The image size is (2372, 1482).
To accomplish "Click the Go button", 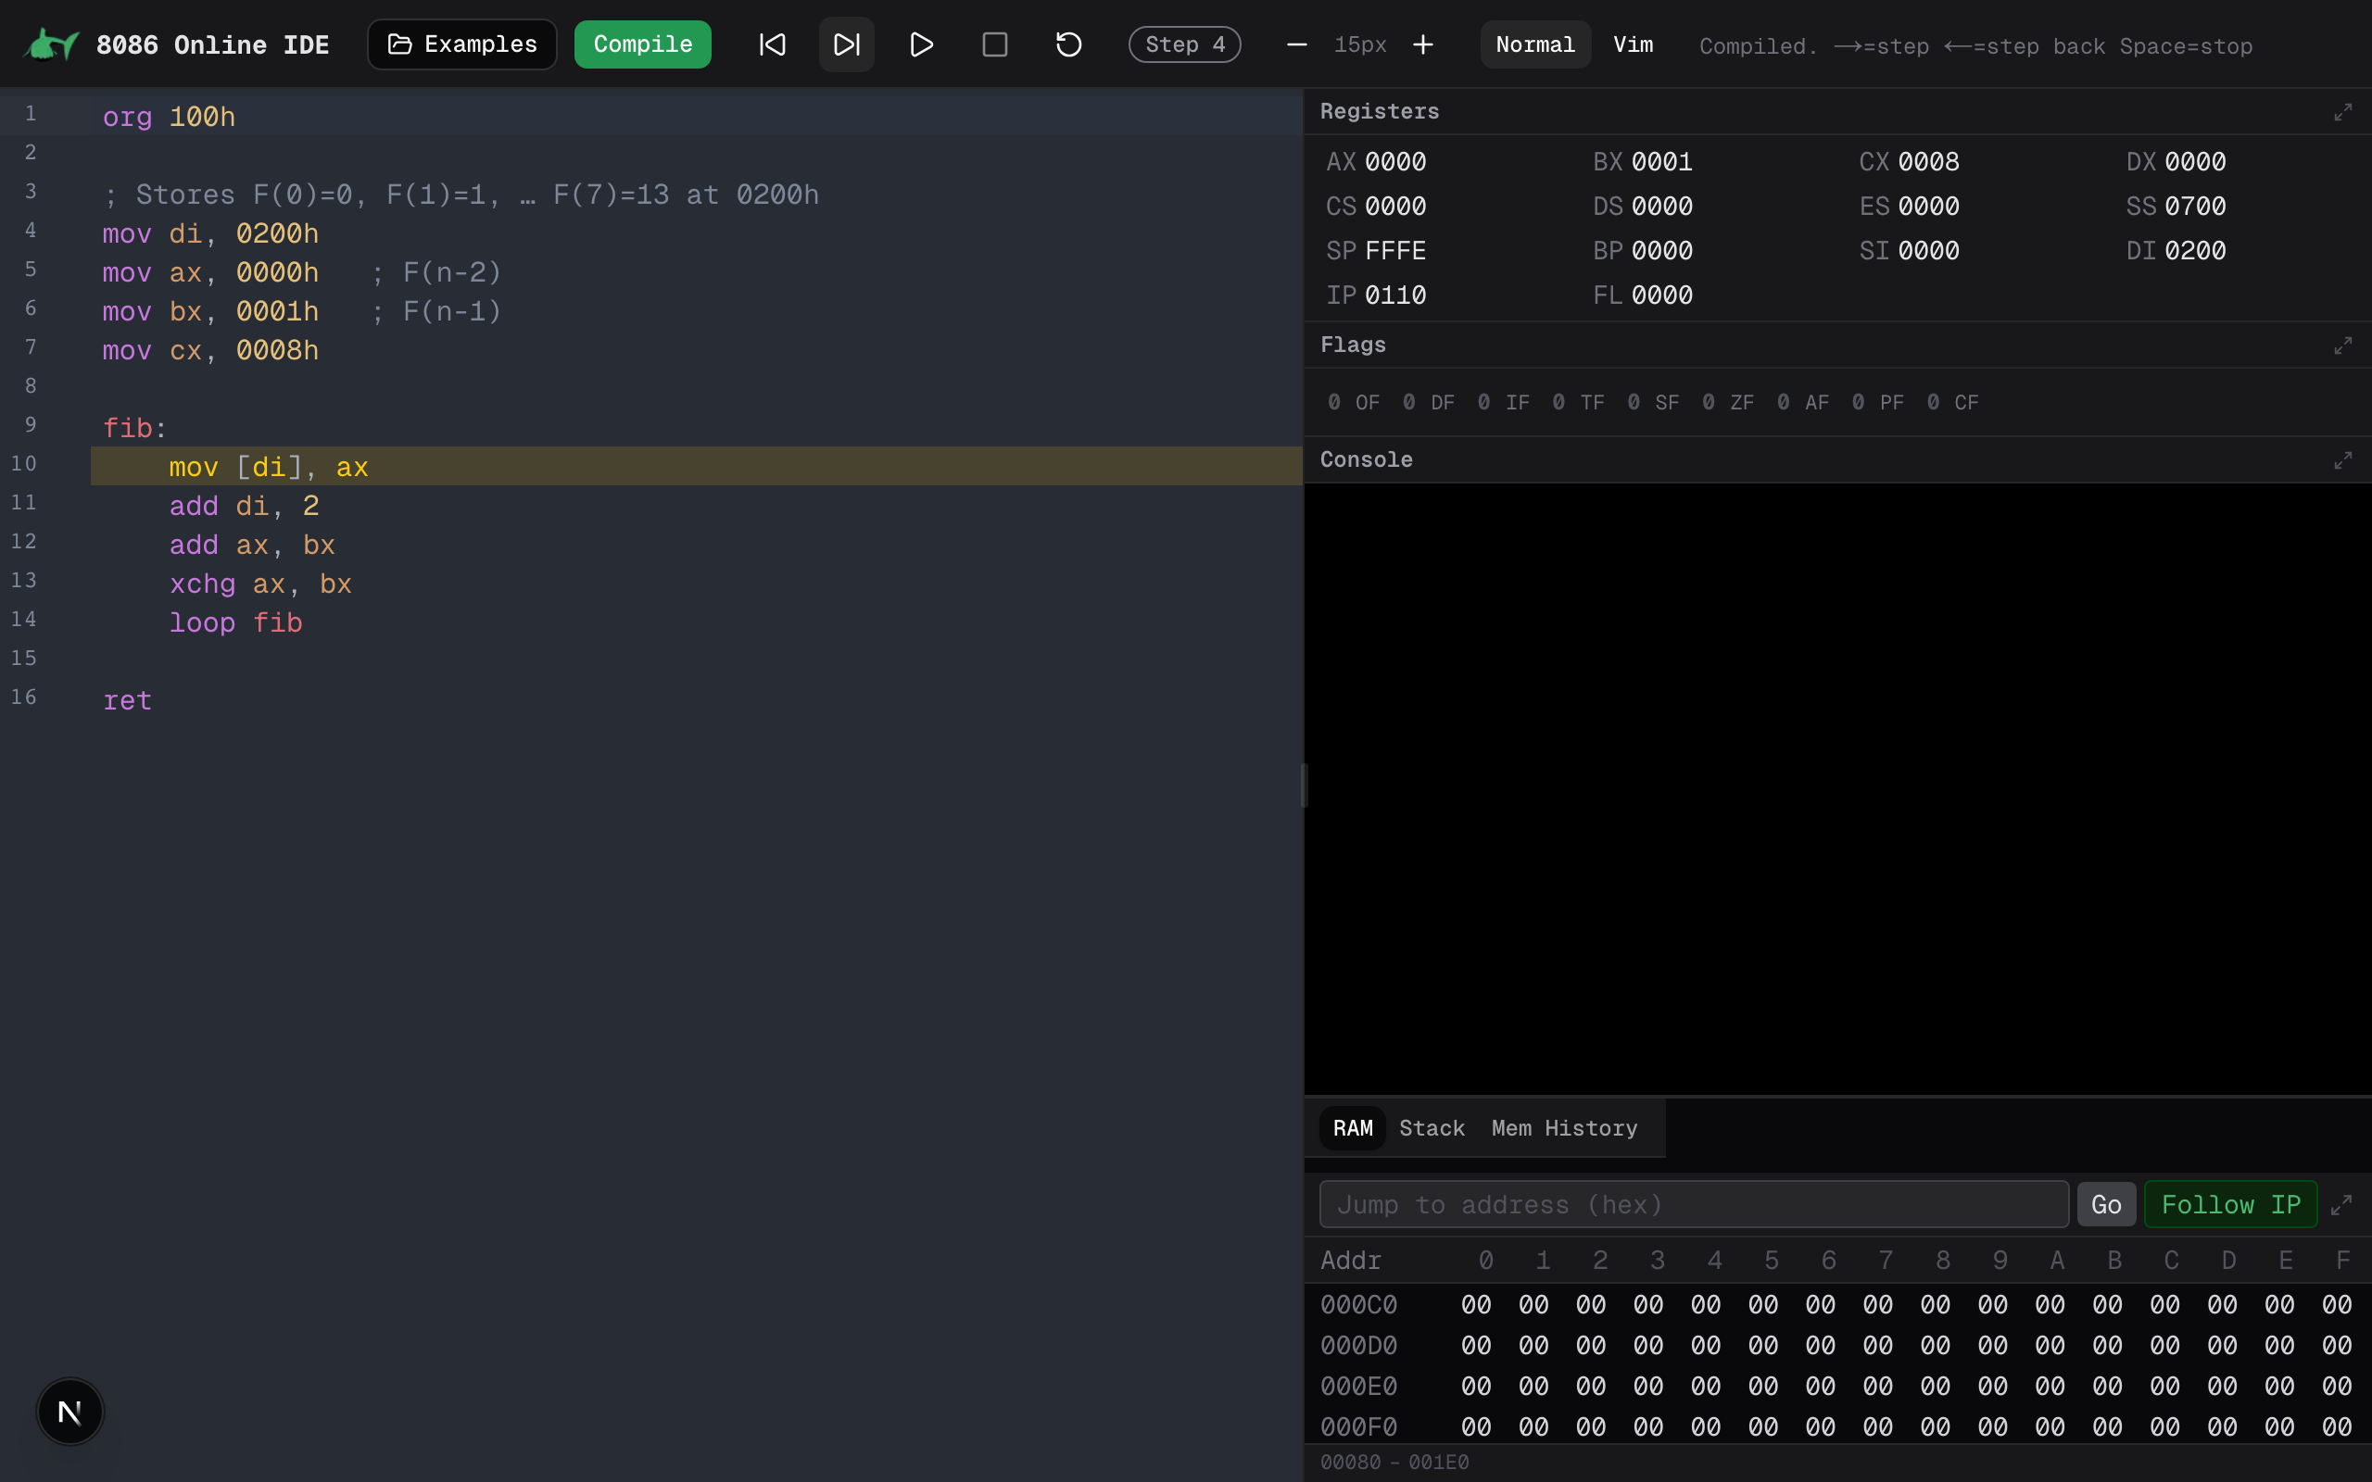I will [x=2106, y=1205].
